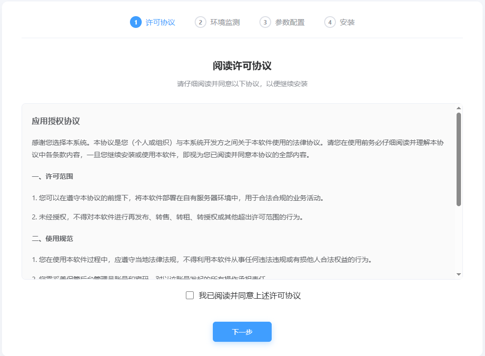
Task: Click the paragraph starting with 感谢您选择本系统
Action: click(237, 149)
